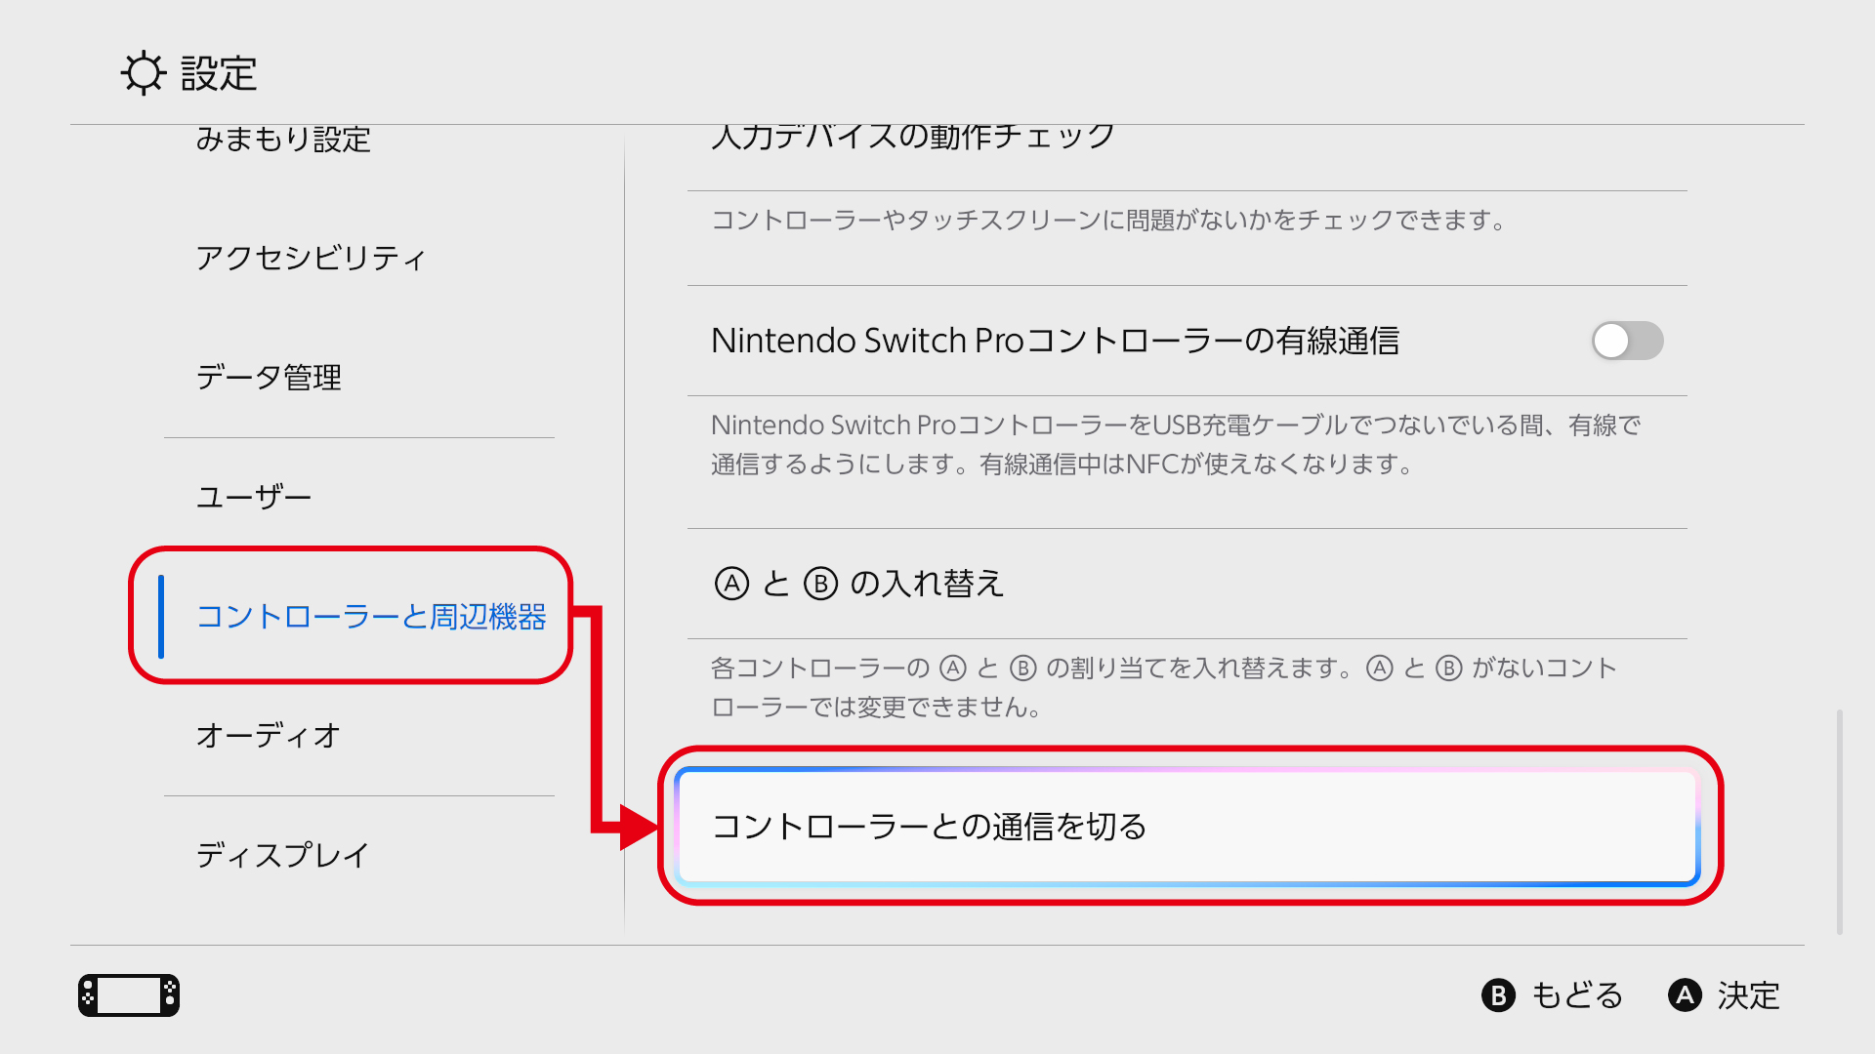Image resolution: width=1875 pixels, height=1054 pixels.
Task: Open データ管理 settings section
Action: click(269, 378)
